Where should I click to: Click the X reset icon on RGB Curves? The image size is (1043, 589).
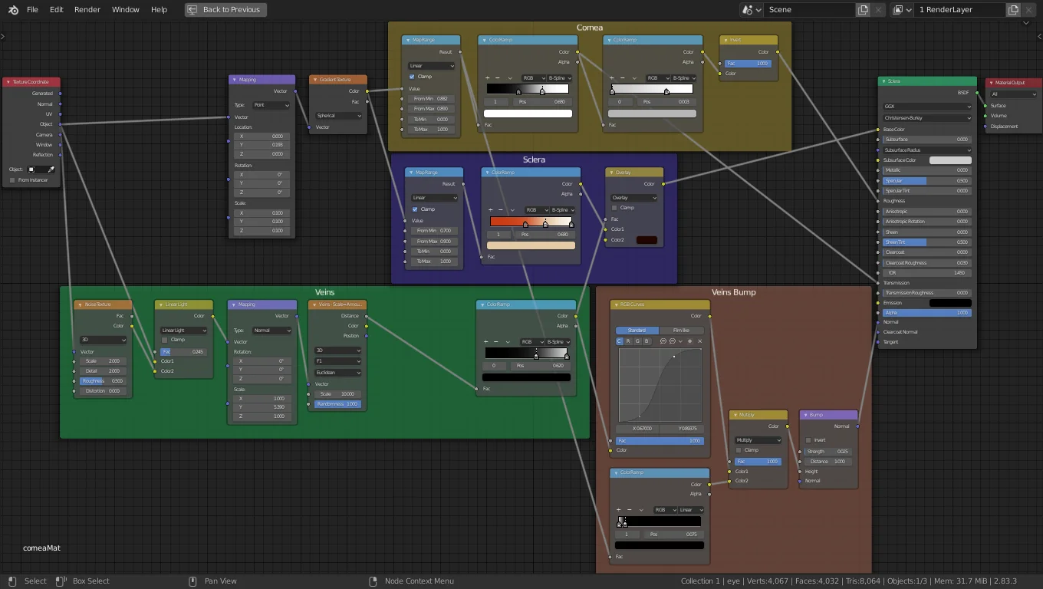(x=700, y=341)
